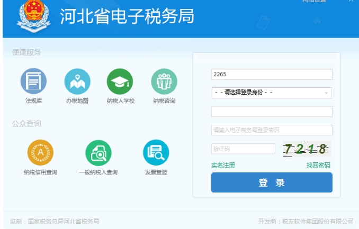The height and width of the screenshot is (229, 359).
Task: Open 网络设置 network settings at top
Action: (x=314, y=2)
